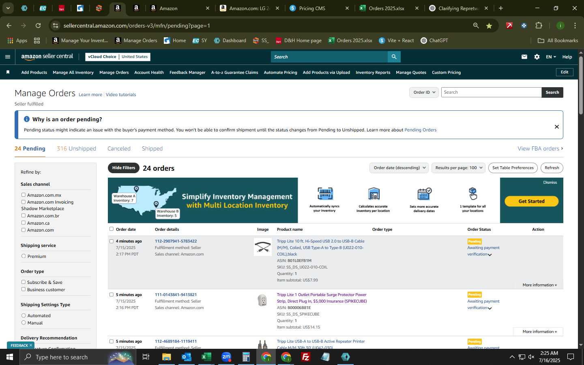Close the 'Why is an order pending' banner
Viewport: 584px width, 365px height.
click(557, 127)
